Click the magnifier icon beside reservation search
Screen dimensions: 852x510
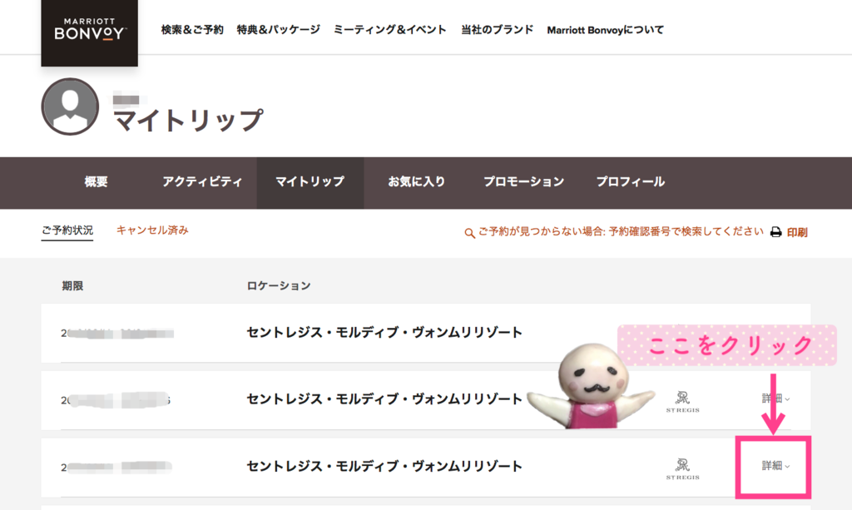[469, 234]
